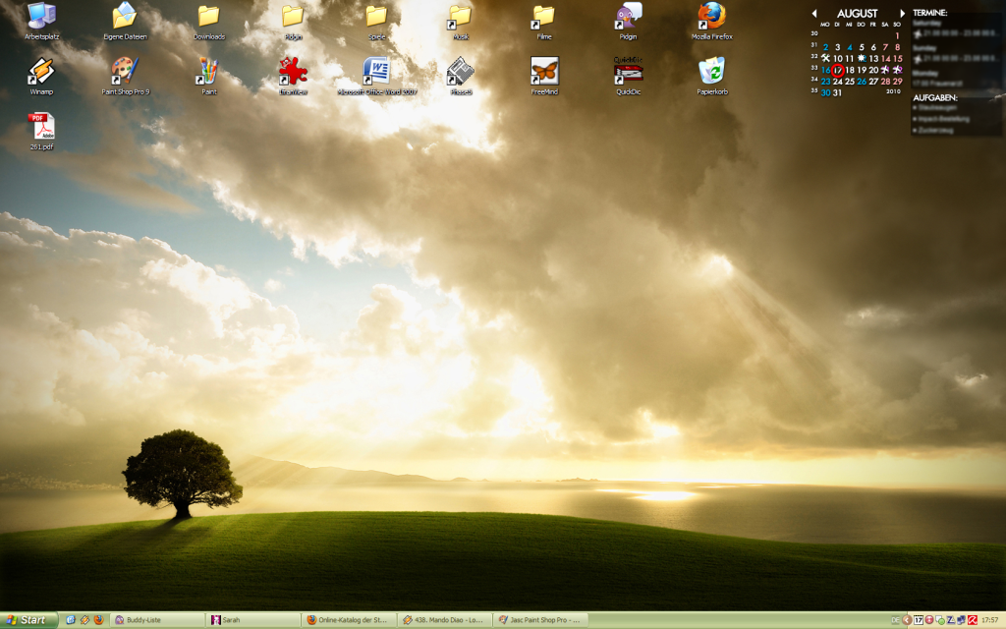The height and width of the screenshot is (629, 1006).
Task: Expand hidden tray icons with the arrow
Action: (x=907, y=620)
